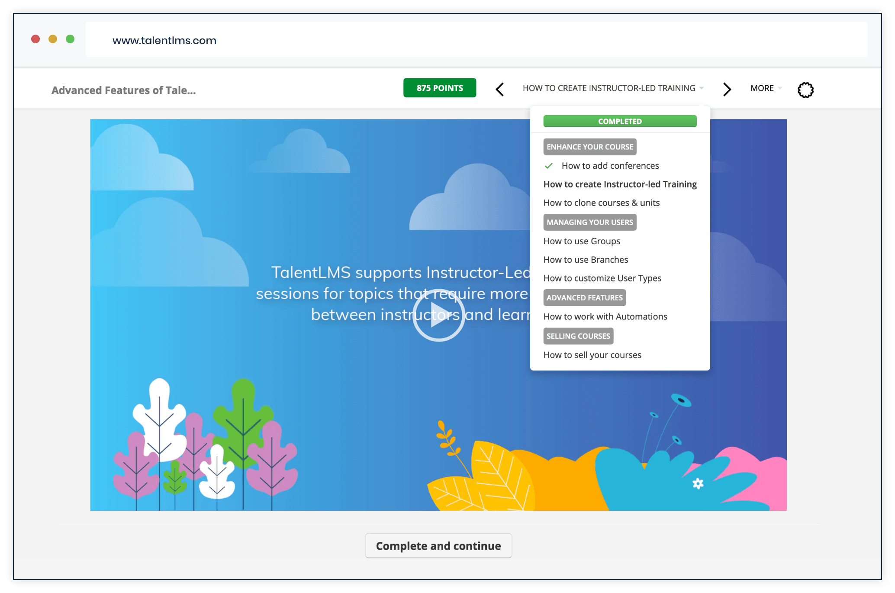
Task: Select How to create Instructor-led Training unit
Action: point(620,184)
